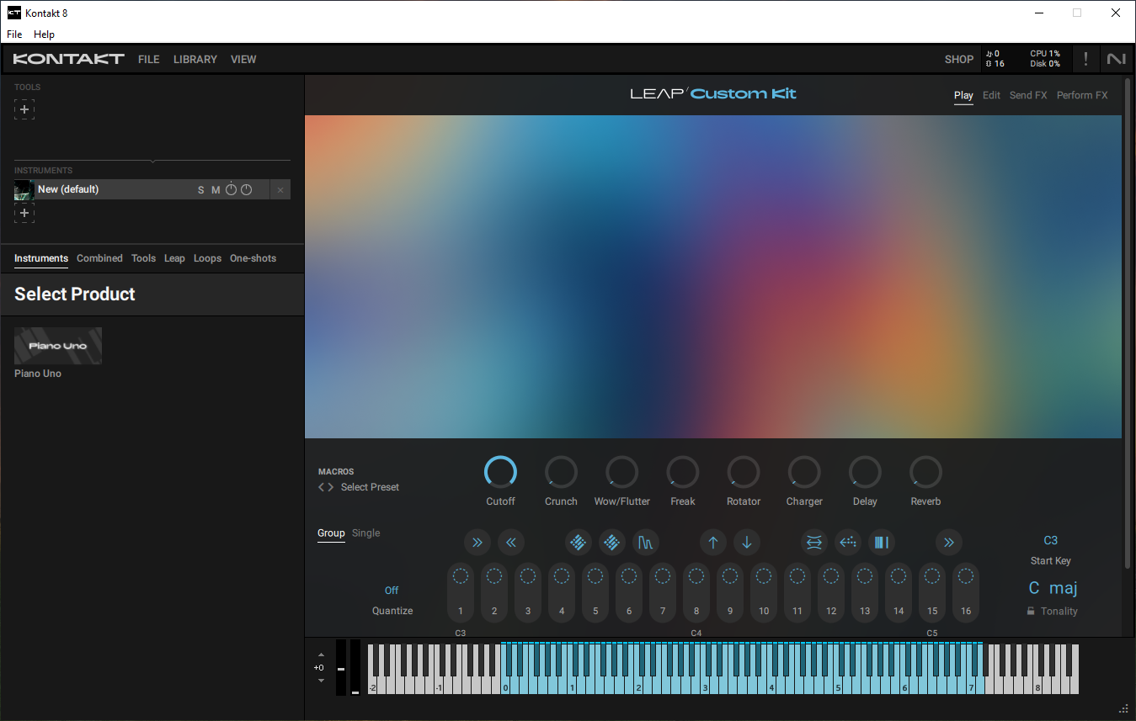
Task: Open the LIBRARY menu
Action: point(195,59)
